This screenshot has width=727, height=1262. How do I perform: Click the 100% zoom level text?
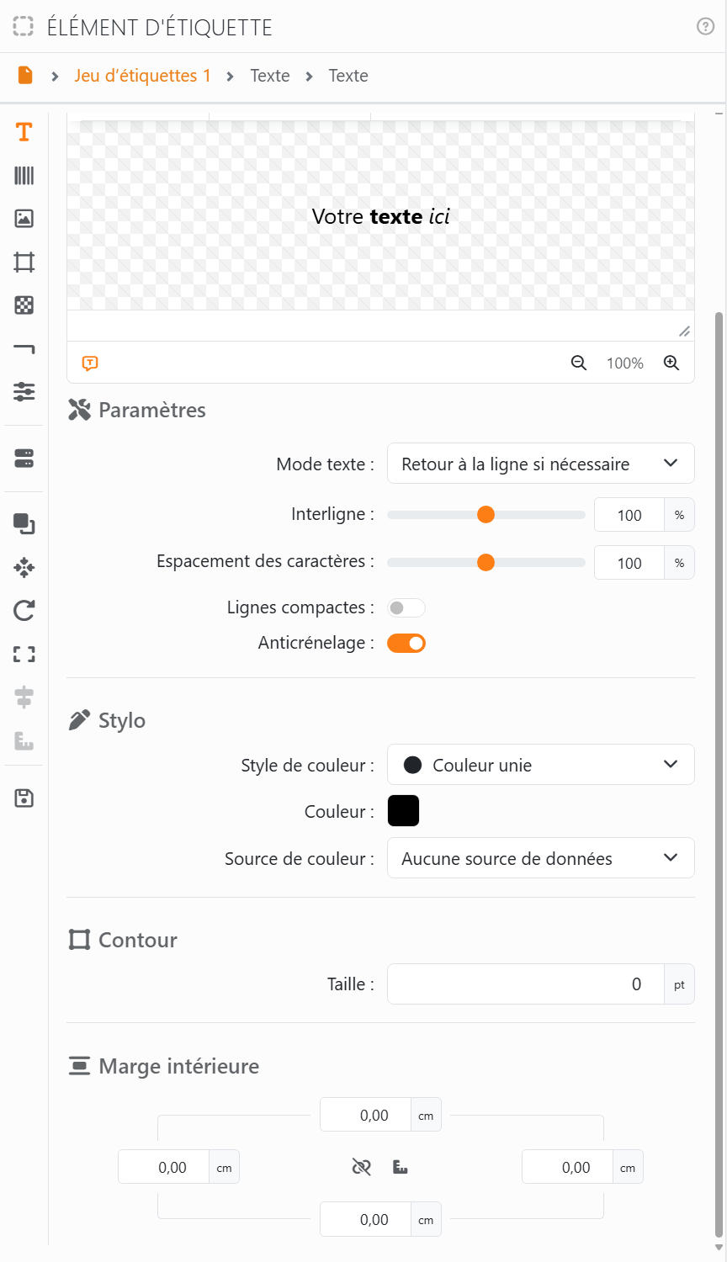click(x=625, y=363)
